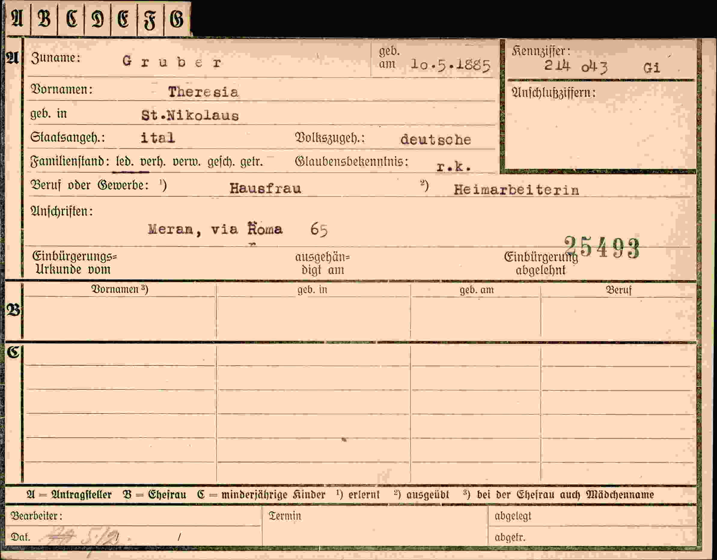The image size is (717, 560).
Task: Click the 'Zuname:' field label
Action: (56, 58)
